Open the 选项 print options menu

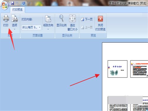[x=15, y=22]
